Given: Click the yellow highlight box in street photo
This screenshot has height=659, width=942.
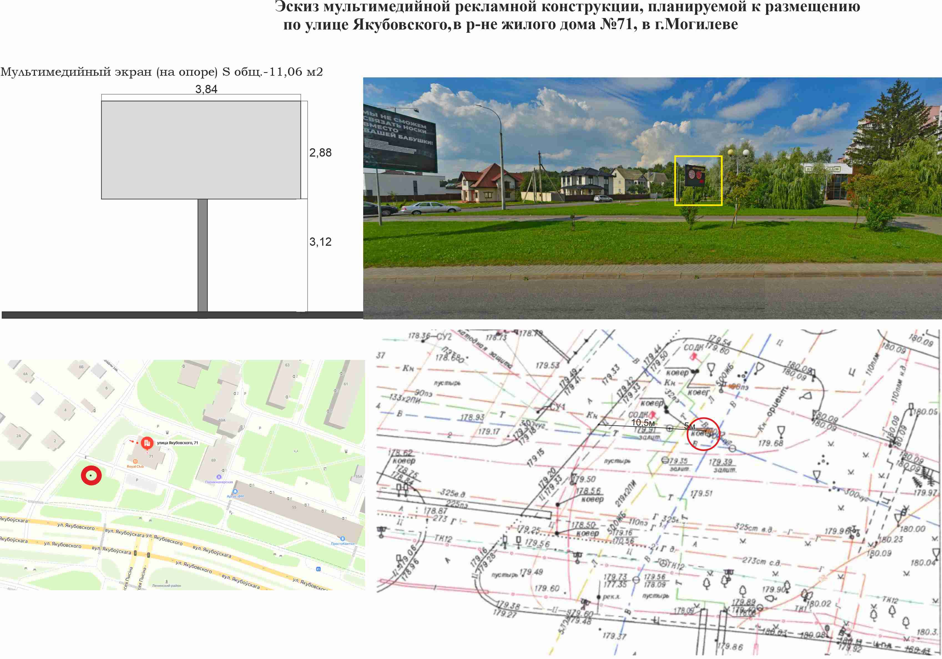Looking at the screenshot, I should pyautogui.click(x=698, y=181).
